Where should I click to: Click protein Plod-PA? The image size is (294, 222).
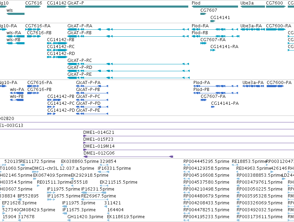coord(216,86)
